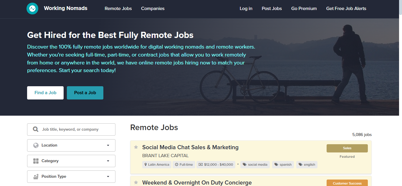Open the Sales category label on the job
This screenshot has height=186, width=402.
click(347, 148)
